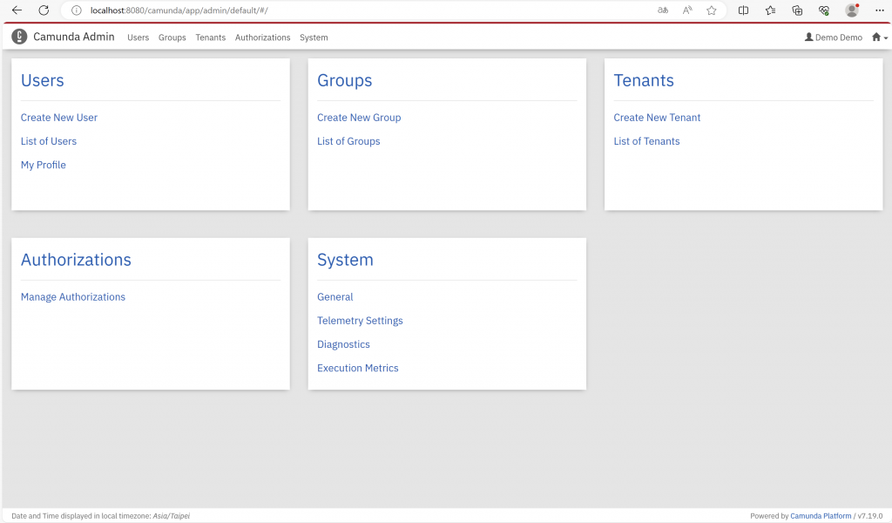Click Create New User link
Viewport: 892px width, 523px height.
tap(59, 117)
